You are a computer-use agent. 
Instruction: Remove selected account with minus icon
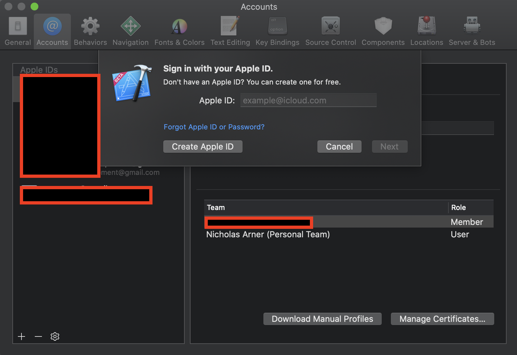point(38,336)
